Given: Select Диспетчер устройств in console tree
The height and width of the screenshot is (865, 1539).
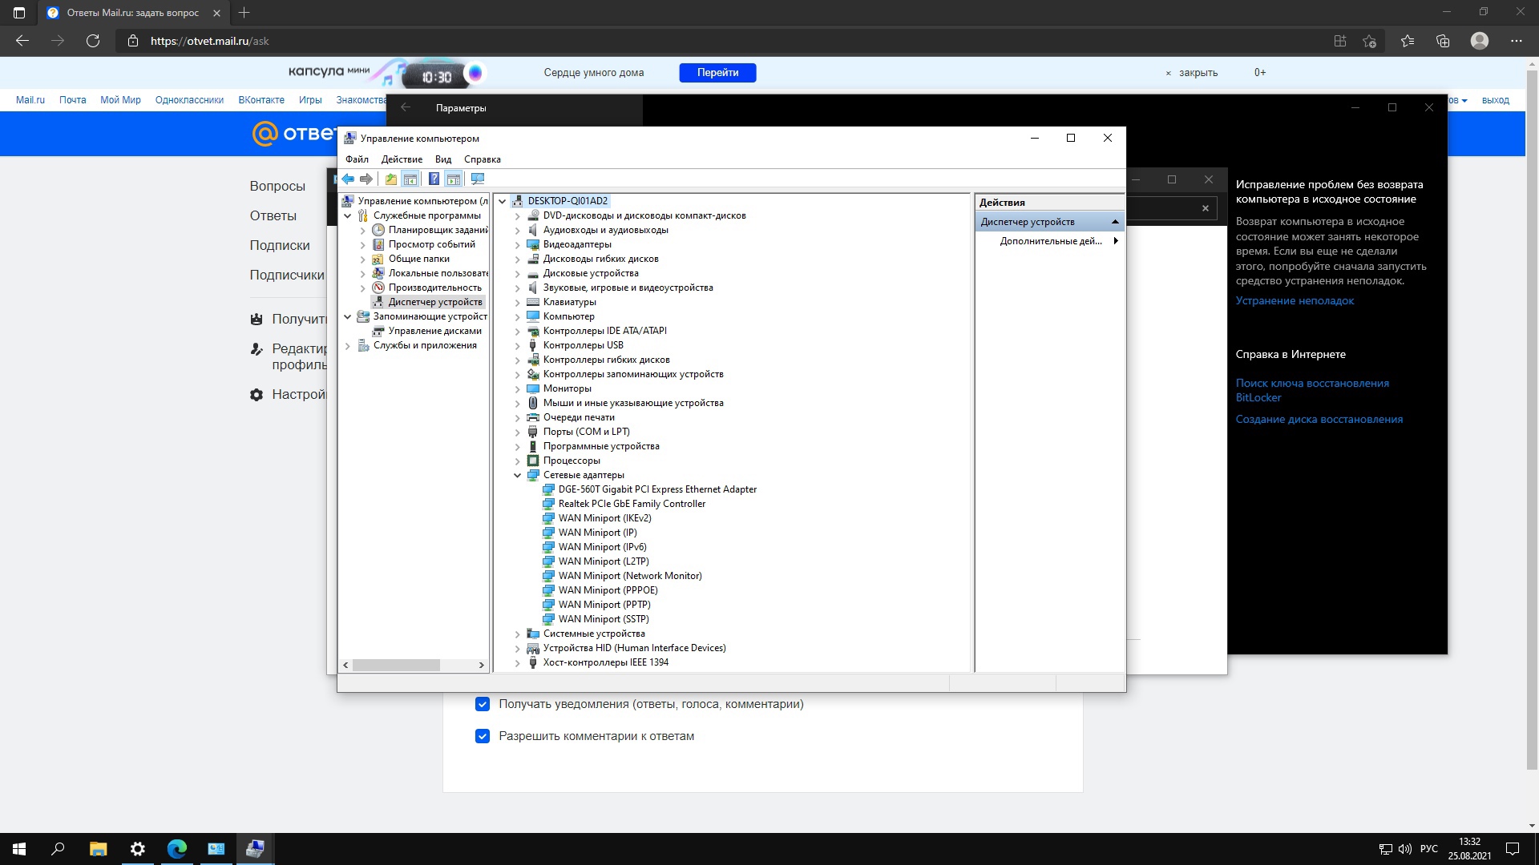Looking at the screenshot, I should [x=435, y=302].
